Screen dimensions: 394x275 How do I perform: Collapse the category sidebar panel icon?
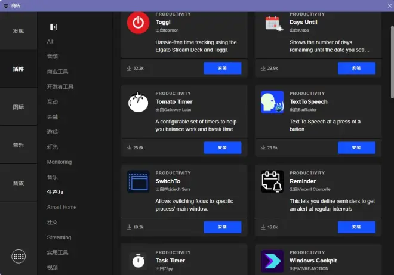[53, 27]
